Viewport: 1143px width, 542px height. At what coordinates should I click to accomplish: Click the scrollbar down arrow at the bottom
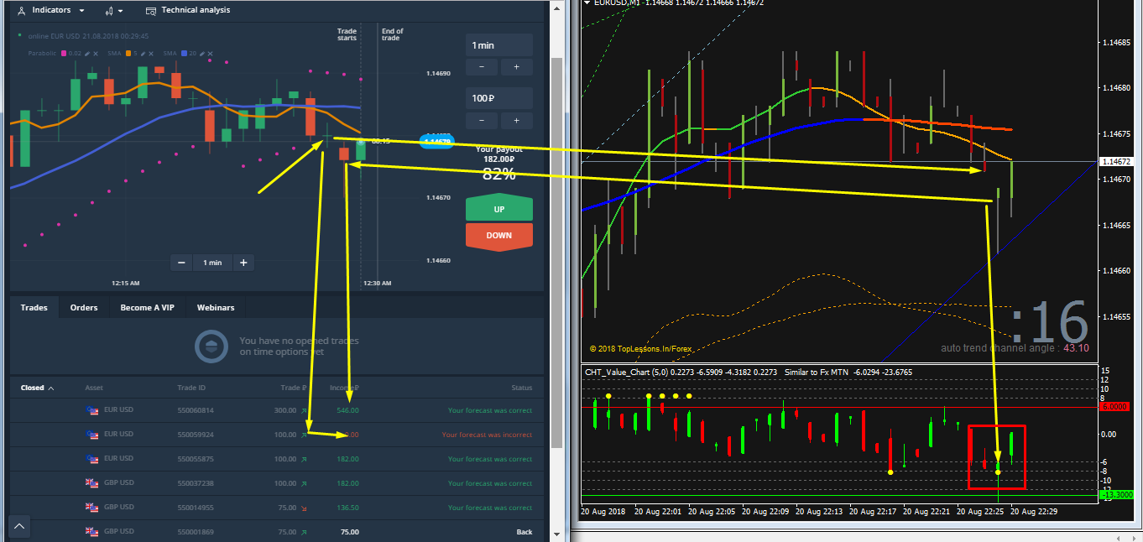556,534
